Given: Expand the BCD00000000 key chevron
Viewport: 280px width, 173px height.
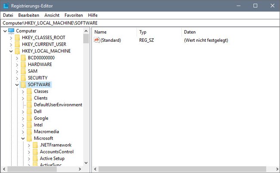Looking at the screenshot, I should click(17, 58).
